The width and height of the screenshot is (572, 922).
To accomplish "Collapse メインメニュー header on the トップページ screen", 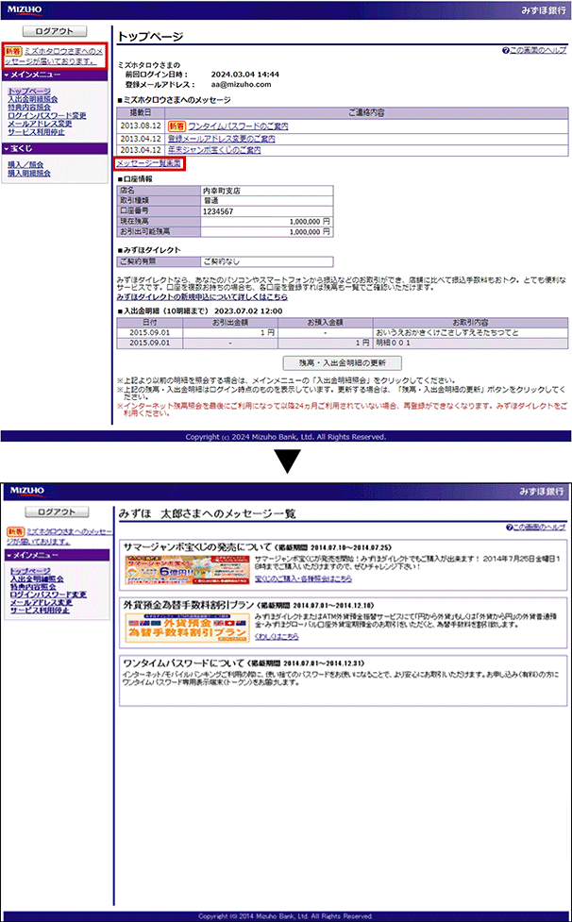I will point(55,75).
